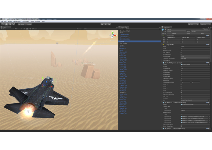This screenshot has width=212, height=150.
Task: Open the Create dropdown in Hierarchy
Action: 121,29
